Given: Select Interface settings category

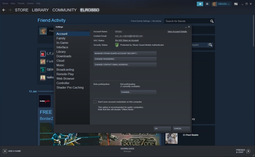Looking at the screenshot, I should pyautogui.click(x=72, y=47).
